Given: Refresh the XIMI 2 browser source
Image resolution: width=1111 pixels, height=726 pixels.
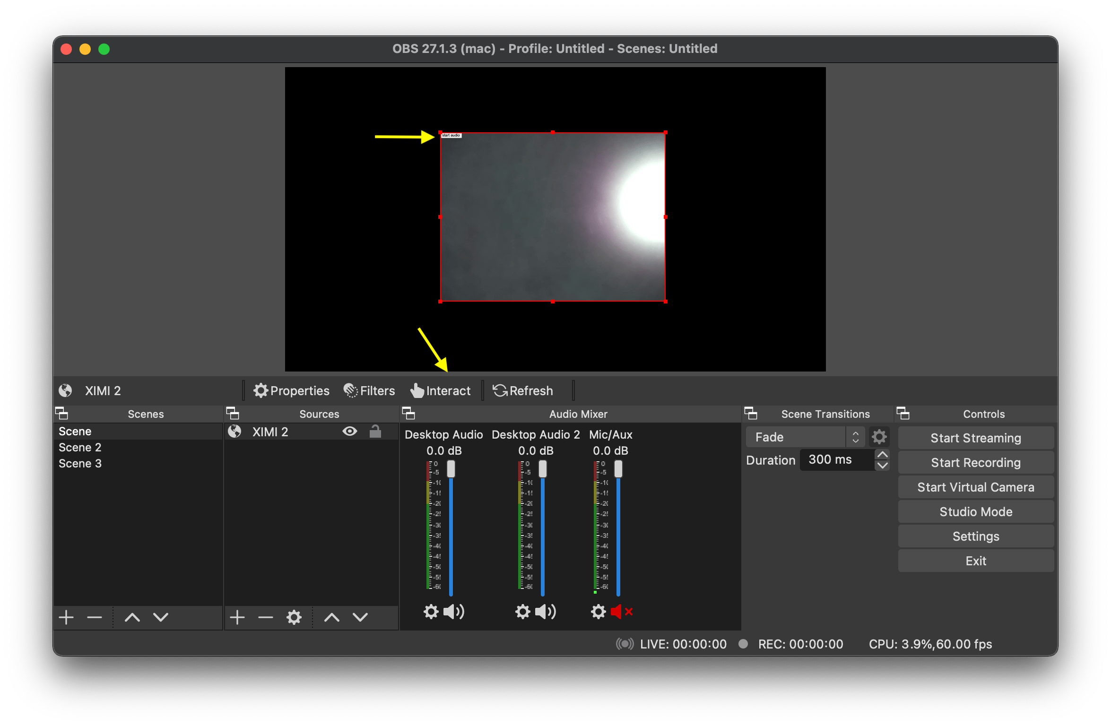Looking at the screenshot, I should 523,391.
